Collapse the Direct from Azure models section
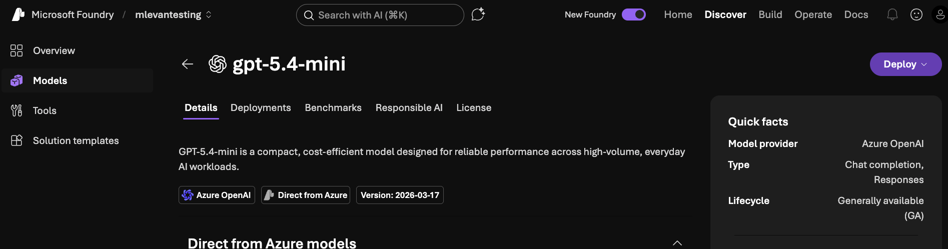Screen dimensions: 948x249 point(677,243)
